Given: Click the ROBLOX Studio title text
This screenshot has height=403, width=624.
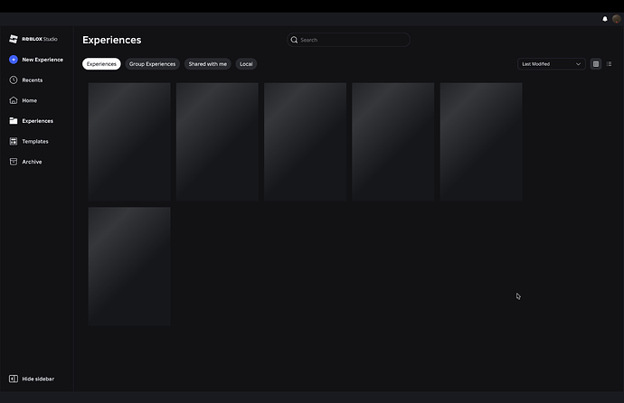Looking at the screenshot, I should point(40,39).
